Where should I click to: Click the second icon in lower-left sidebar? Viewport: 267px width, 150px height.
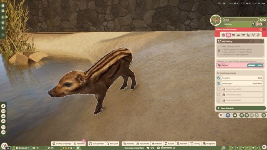3,111
